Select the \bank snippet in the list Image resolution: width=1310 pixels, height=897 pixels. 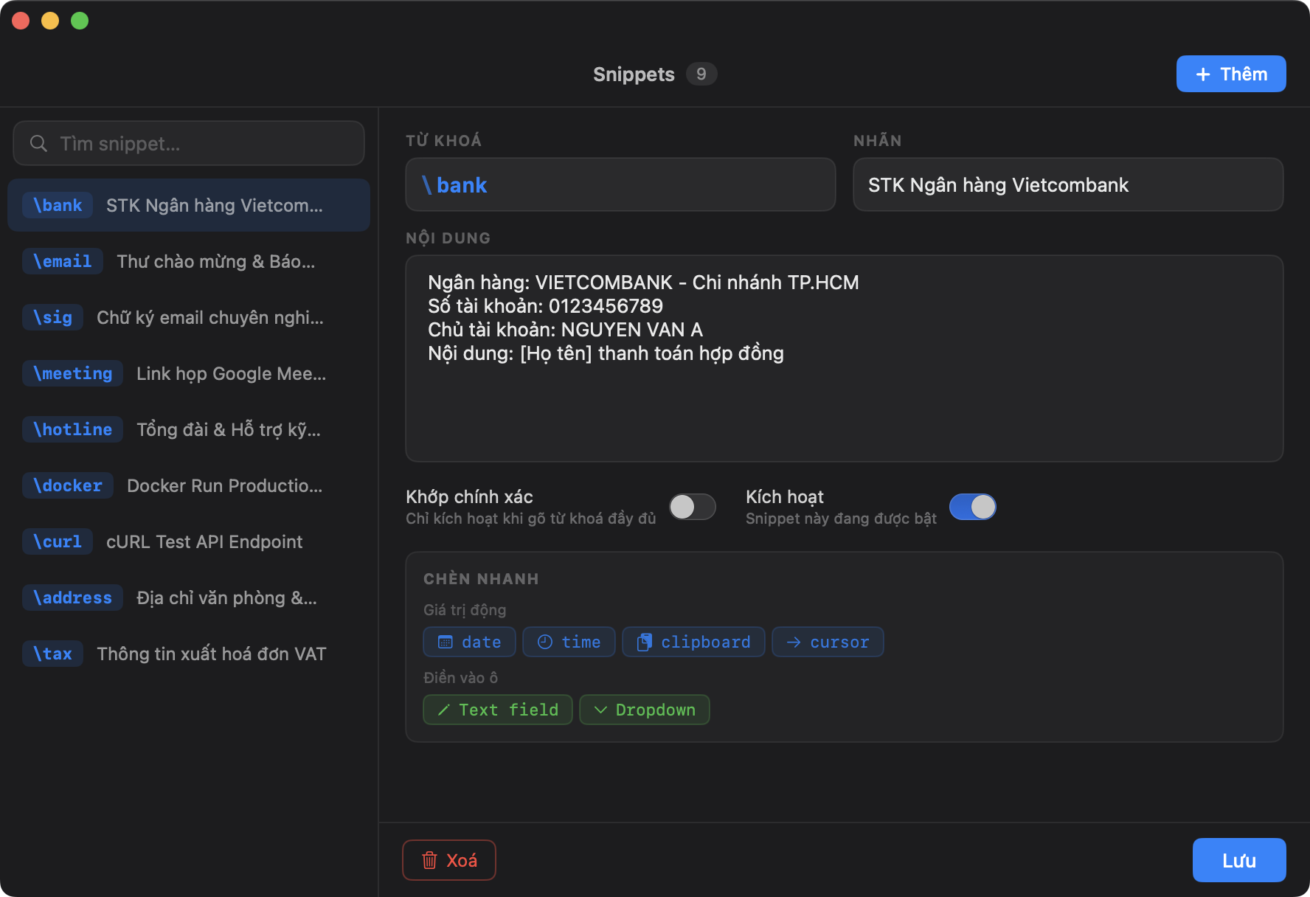(x=189, y=205)
